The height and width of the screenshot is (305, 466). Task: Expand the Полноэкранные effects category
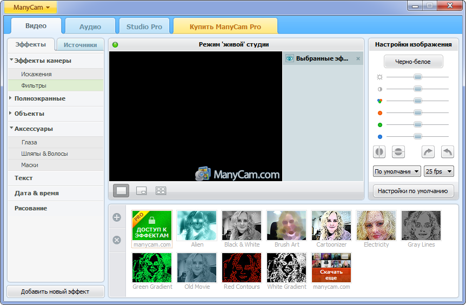pyautogui.click(x=40, y=98)
